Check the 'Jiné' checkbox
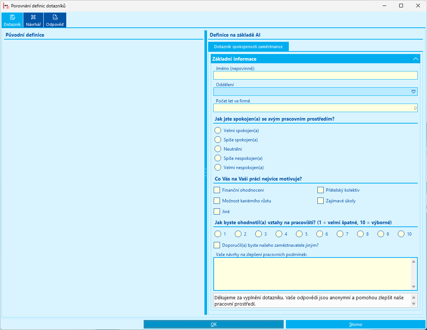 click(x=217, y=211)
